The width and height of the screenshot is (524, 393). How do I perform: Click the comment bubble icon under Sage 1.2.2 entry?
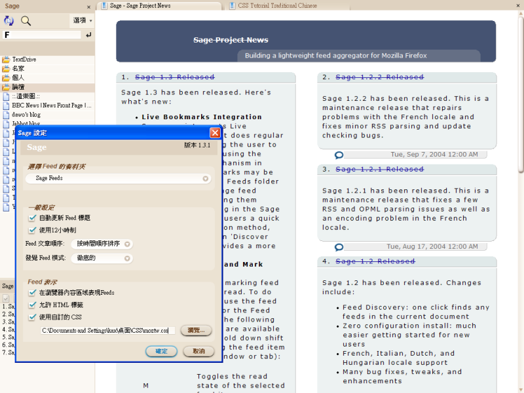click(339, 155)
